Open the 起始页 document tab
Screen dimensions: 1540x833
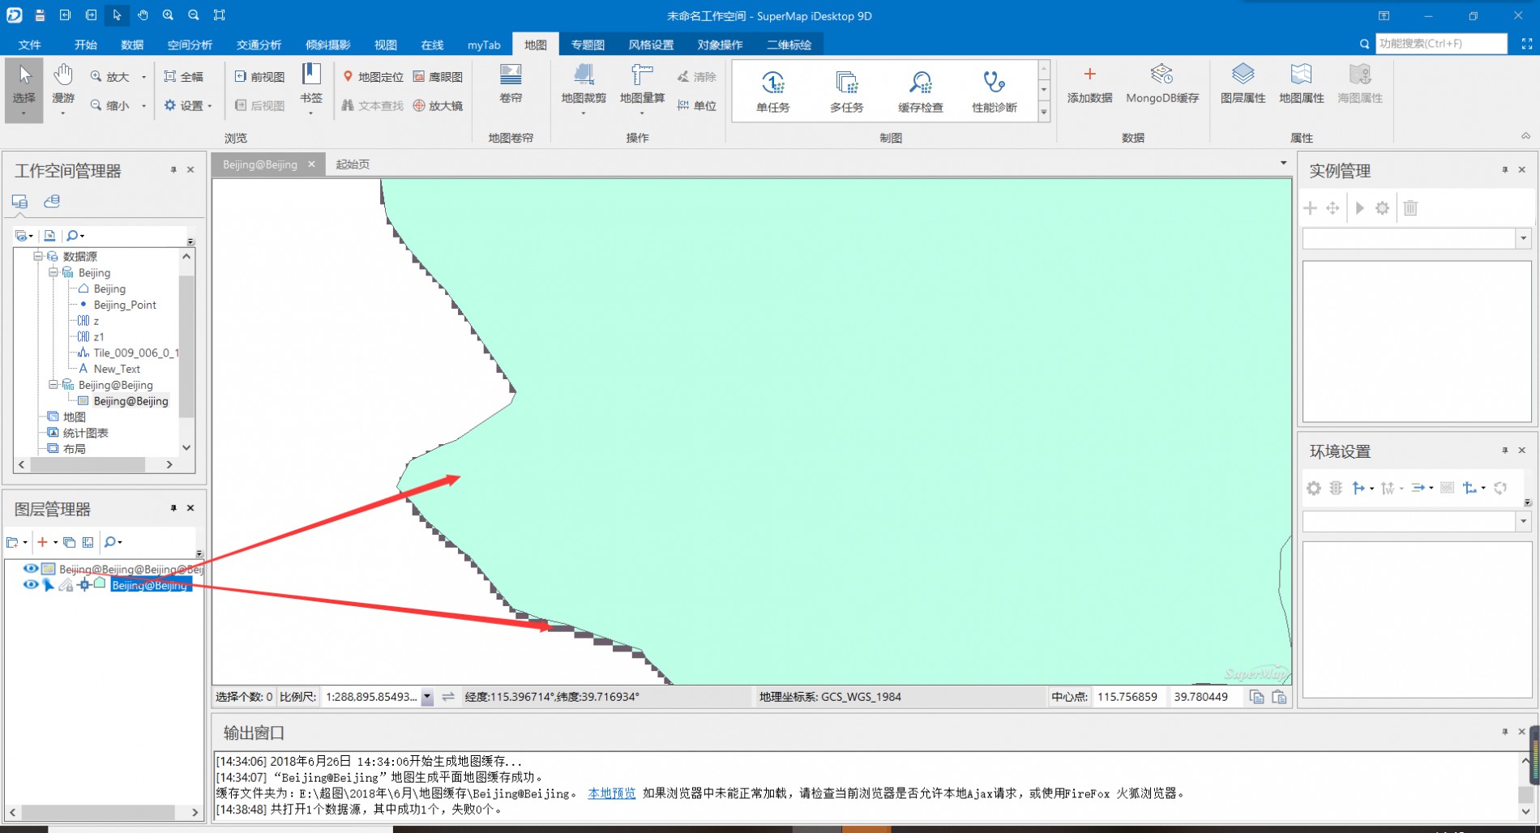coord(353,164)
